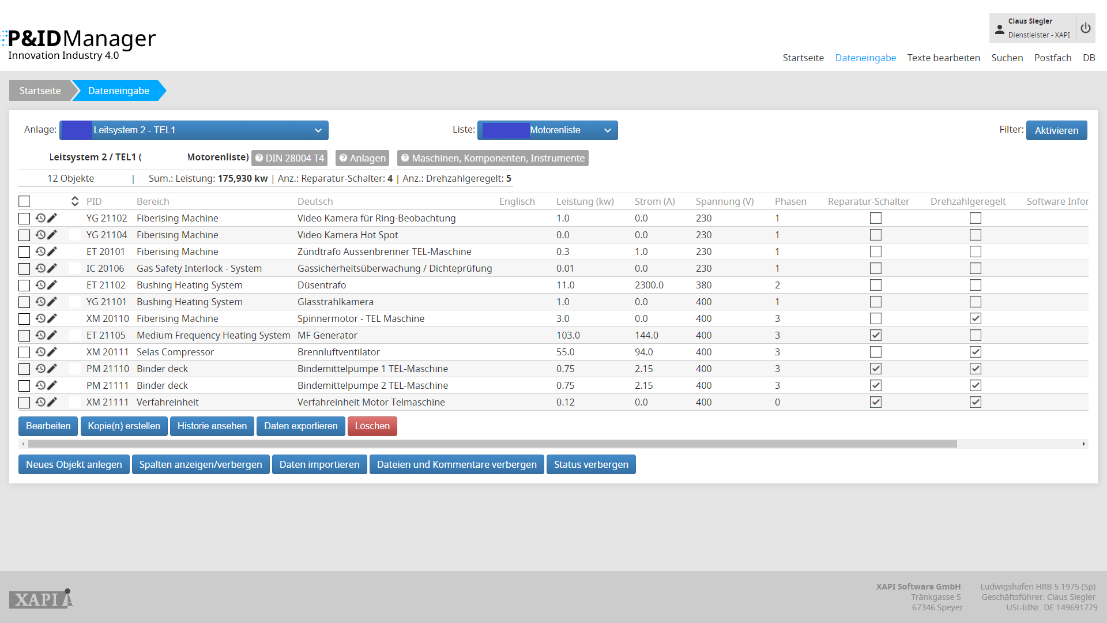The image size is (1107, 623).
Task: Click the red Löschen button
Action: 372,426
